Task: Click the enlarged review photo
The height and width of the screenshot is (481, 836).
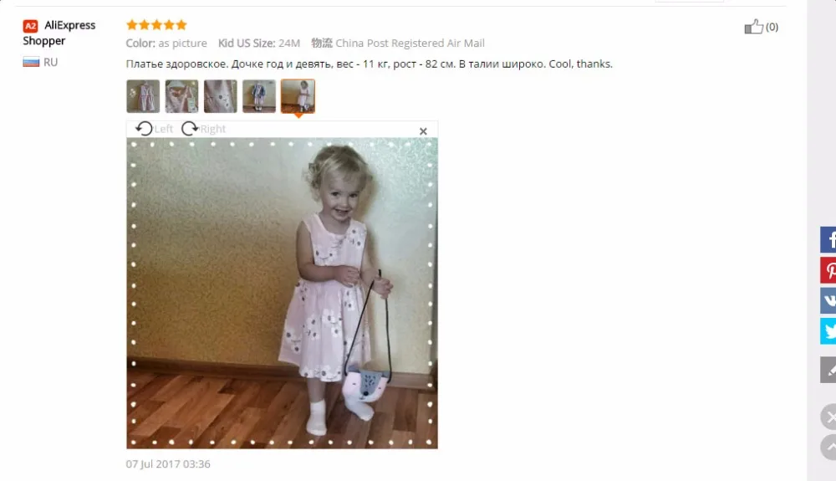Action: tap(282, 294)
